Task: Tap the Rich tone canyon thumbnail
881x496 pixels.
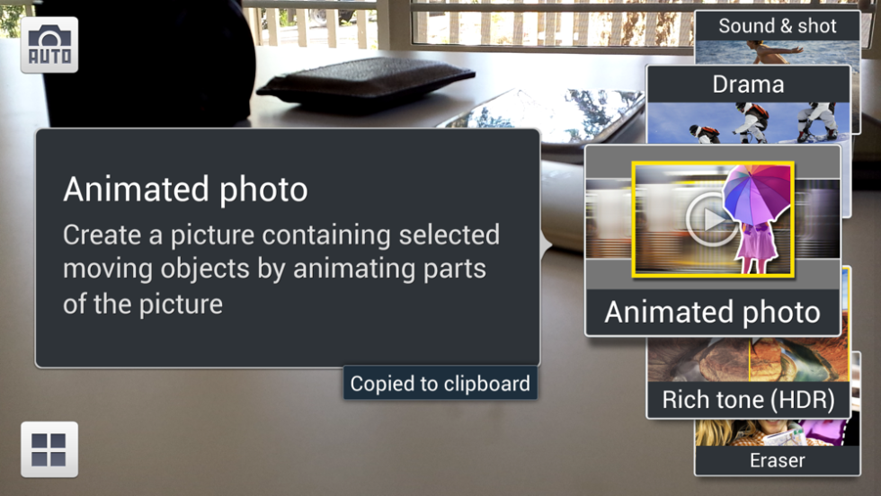Action: click(748, 360)
